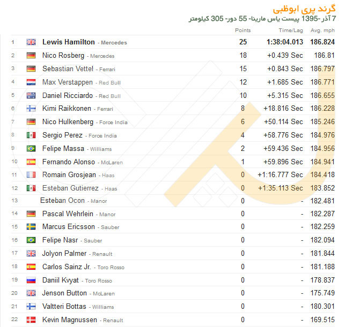The width and height of the screenshot is (345, 327).
Task: Click the Mexican flag next to Sergio Perez
Action: (x=31, y=135)
